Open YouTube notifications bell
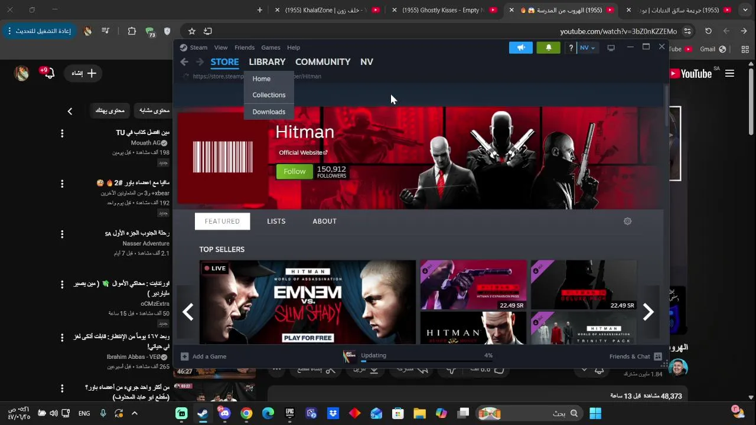 tap(48, 73)
